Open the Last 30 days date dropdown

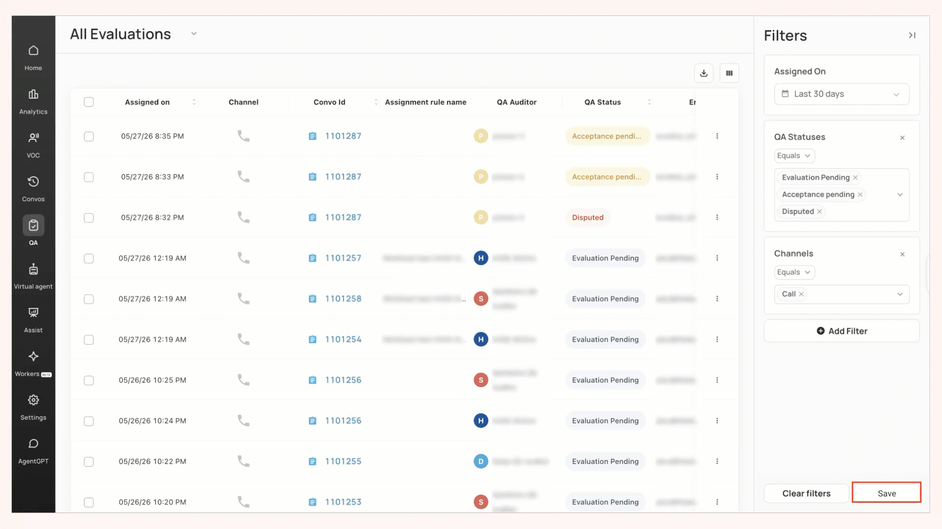point(842,94)
